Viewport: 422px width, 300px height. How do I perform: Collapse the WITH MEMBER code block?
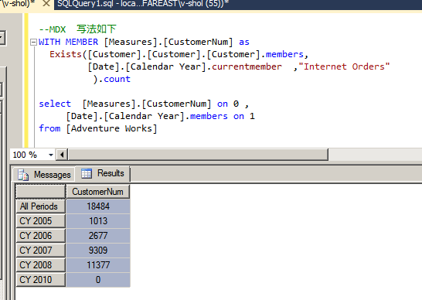(x=33, y=42)
